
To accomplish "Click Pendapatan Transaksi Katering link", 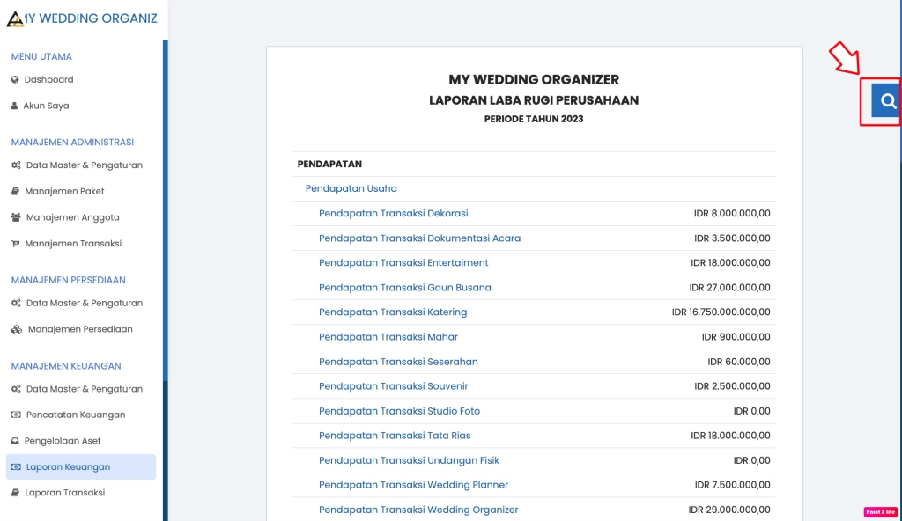I will point(393,312).
